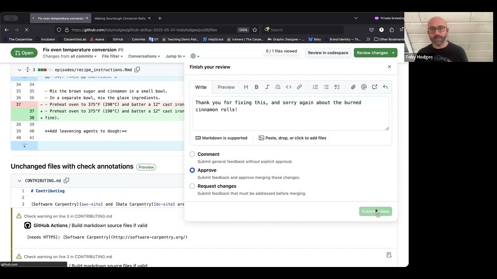
Task: Open the GitHub Actions check link
Action: (x=50, y=226)
